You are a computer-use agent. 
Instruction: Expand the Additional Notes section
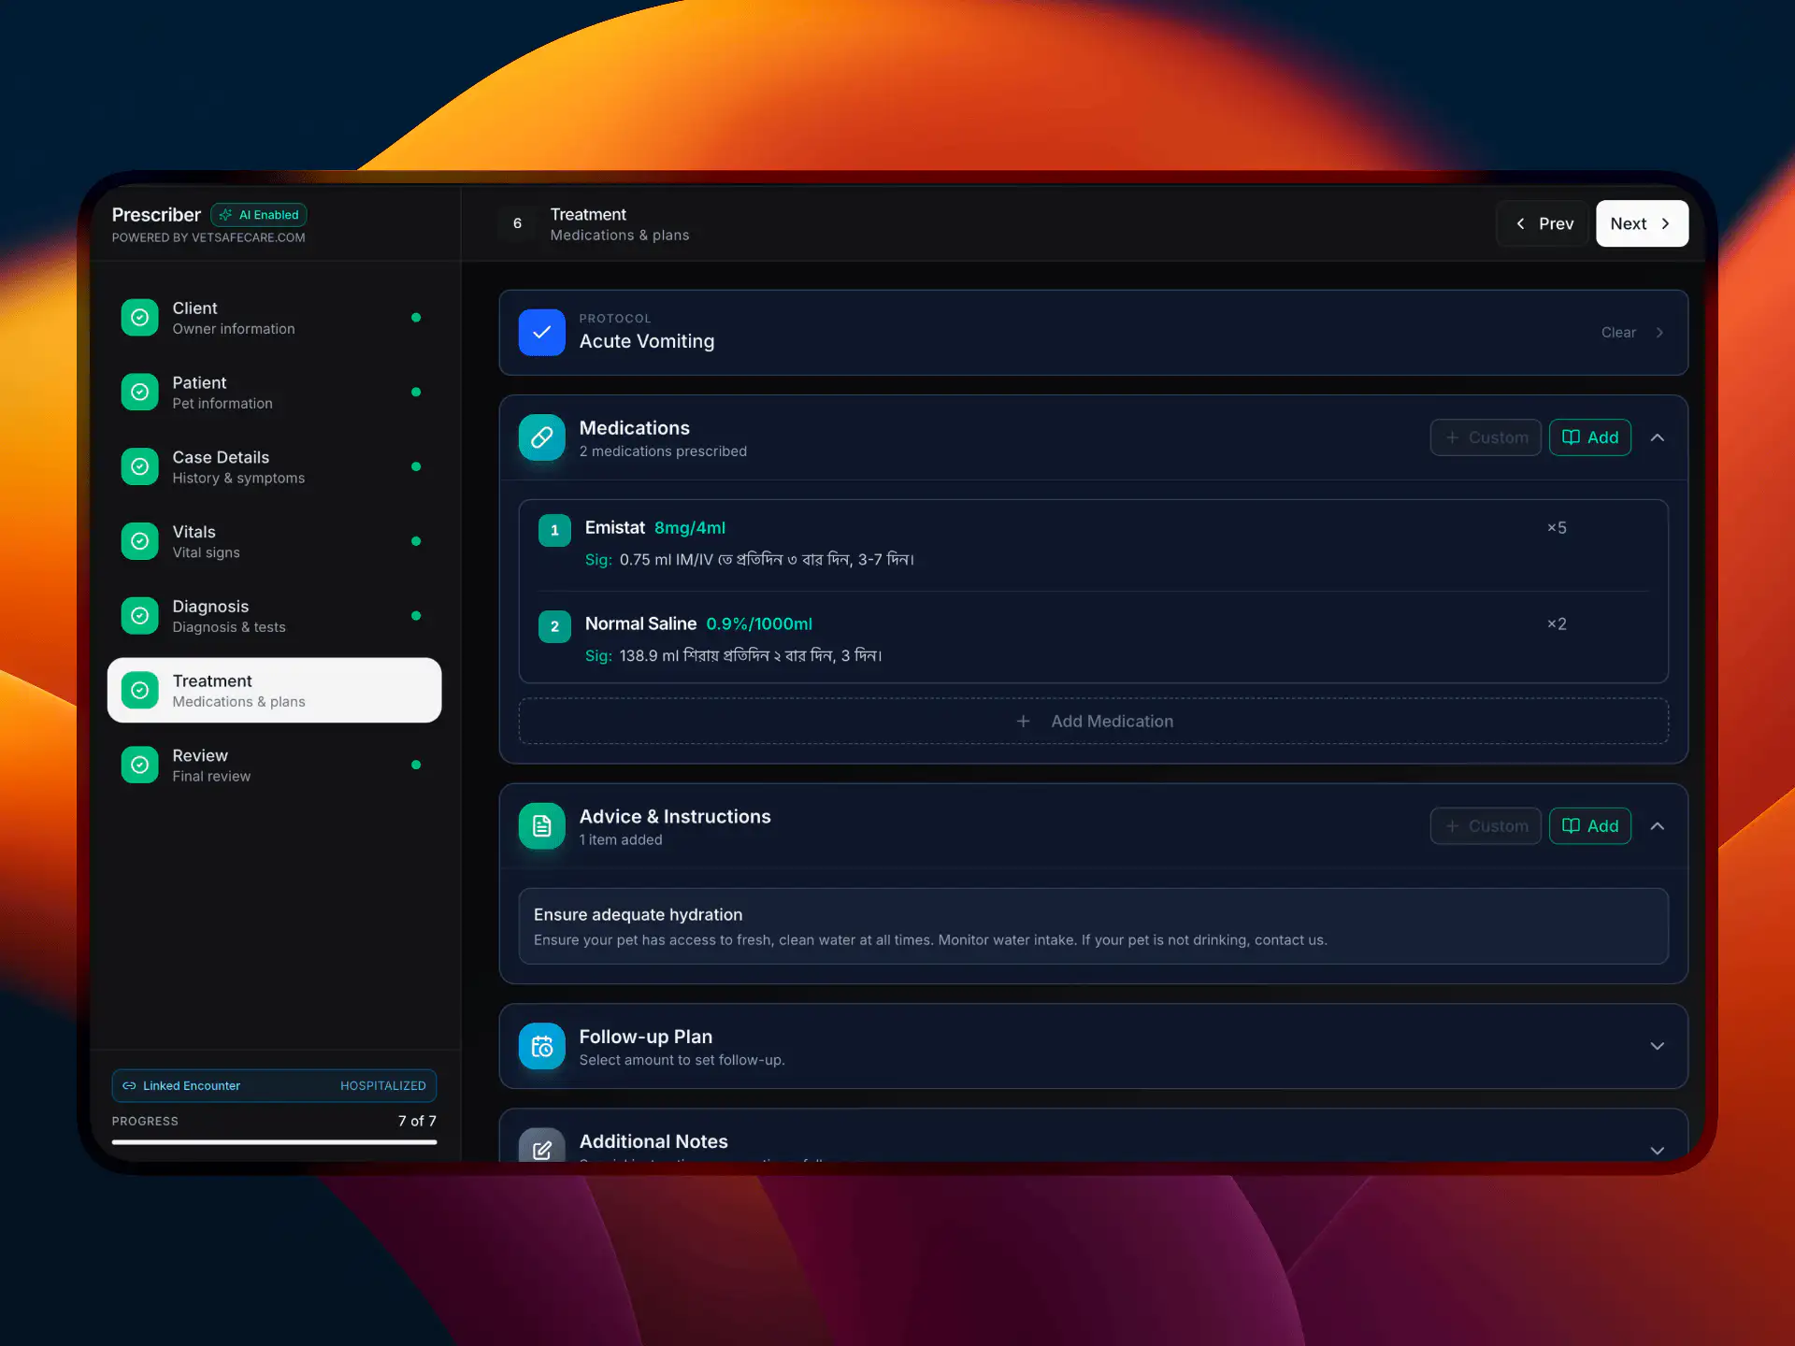[x=1658, y=1151]
